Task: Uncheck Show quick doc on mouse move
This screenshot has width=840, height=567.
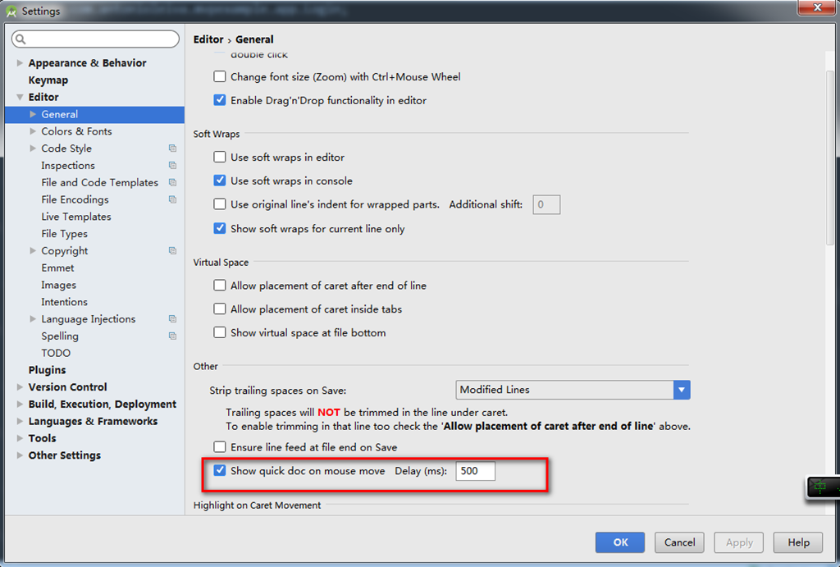Action: (x=220, y=471)
